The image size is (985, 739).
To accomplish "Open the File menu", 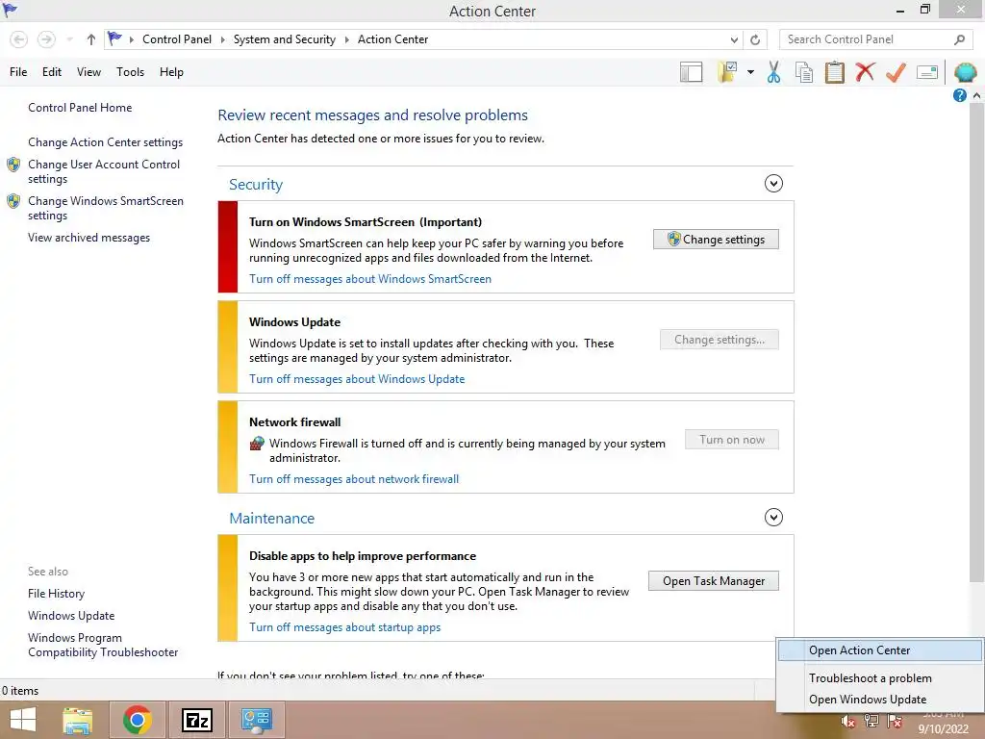I will [18, 72].
